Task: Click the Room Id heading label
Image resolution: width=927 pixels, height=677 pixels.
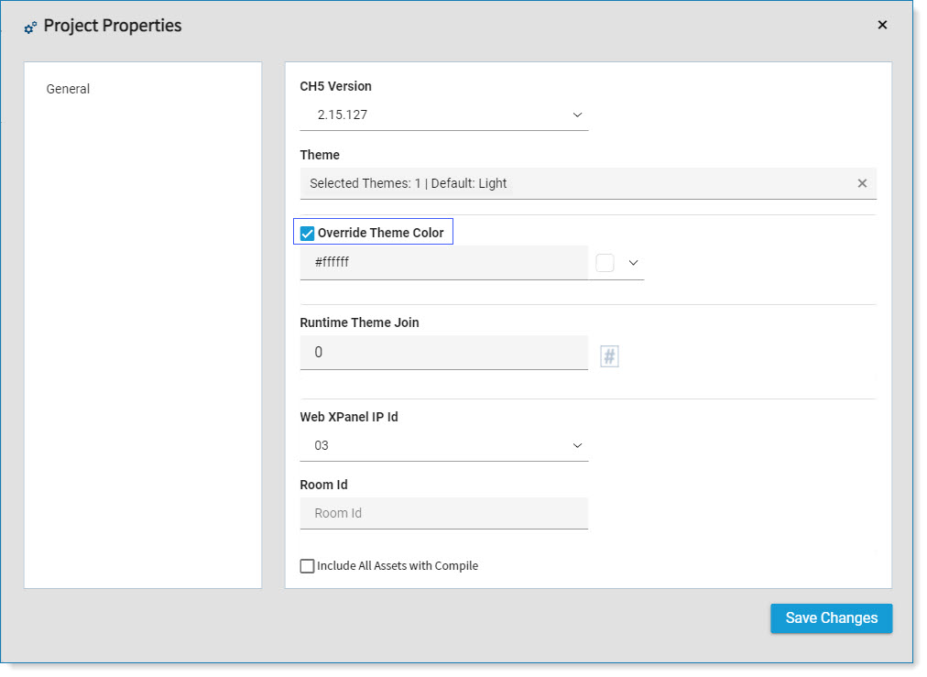Action: coord(324,485)
